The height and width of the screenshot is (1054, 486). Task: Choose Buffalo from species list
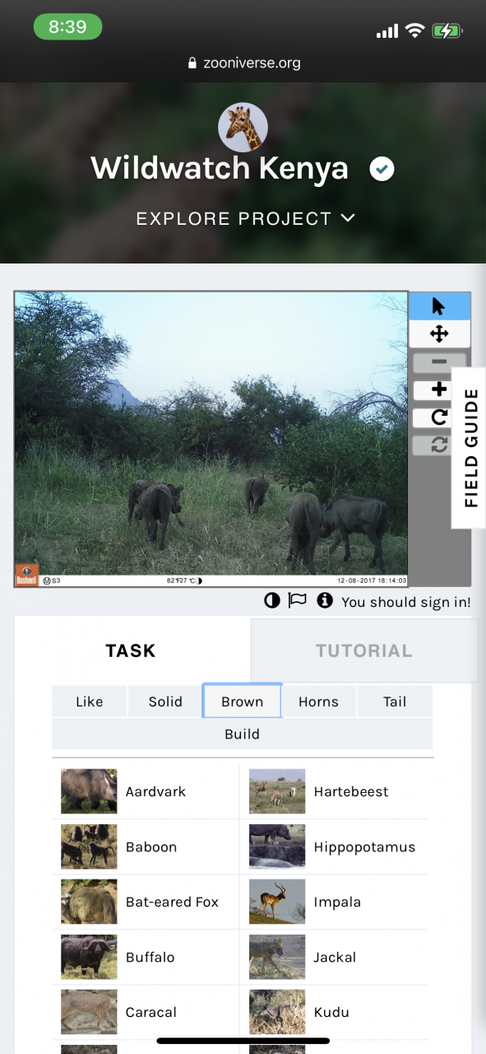tap(146, 957)
